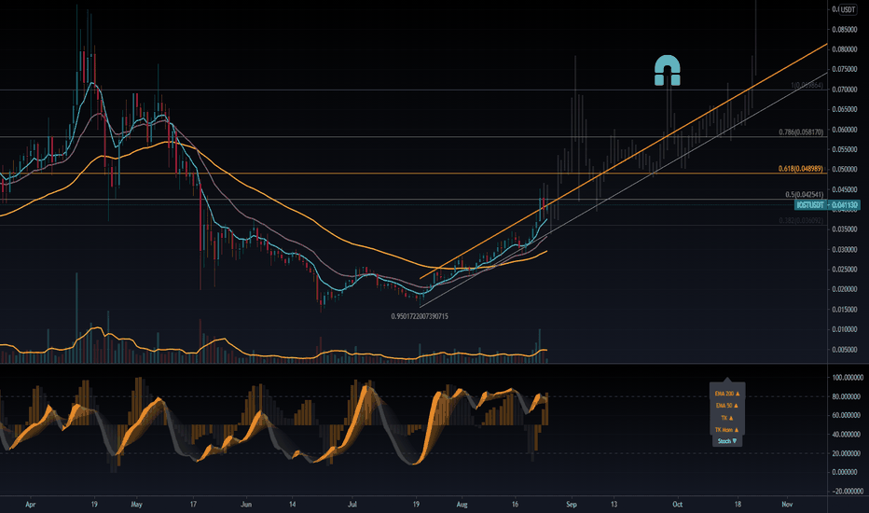869x513 pixels.
Task: Select the 1(0.069864) Fibonacci level label
Action: (x=807, y=86)
